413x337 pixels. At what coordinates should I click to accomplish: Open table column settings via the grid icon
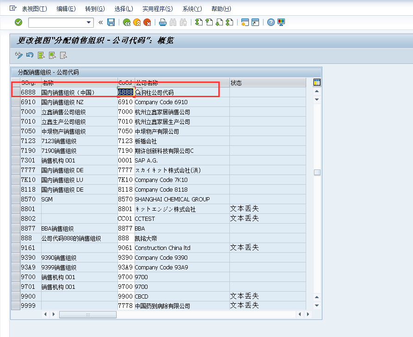pyautogui.click(x=316, y=82)
